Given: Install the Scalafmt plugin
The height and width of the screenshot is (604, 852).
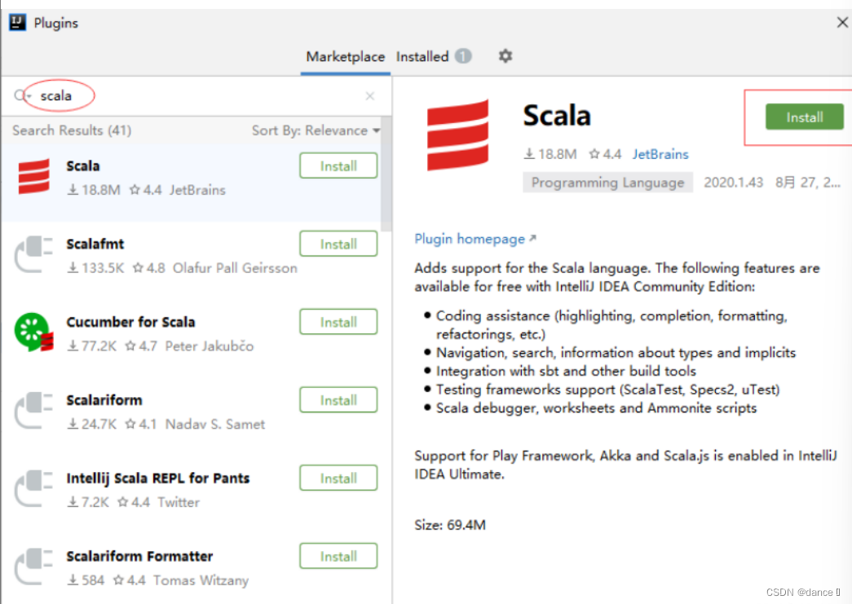Looking at the screenshot, I should (338, 243).
